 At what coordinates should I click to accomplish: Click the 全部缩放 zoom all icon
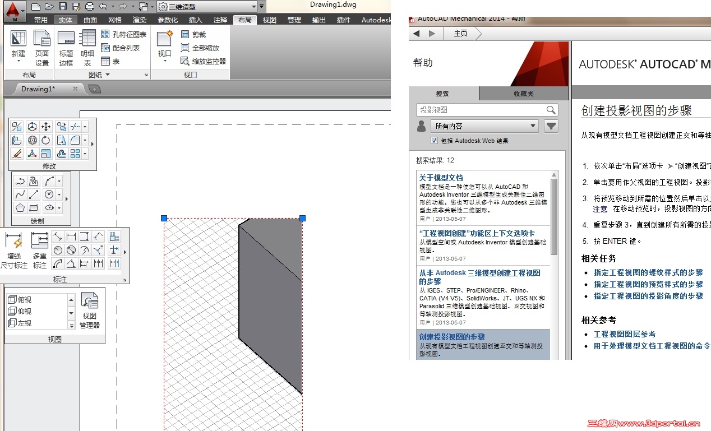pyautogui.click(x=185, y=48)
